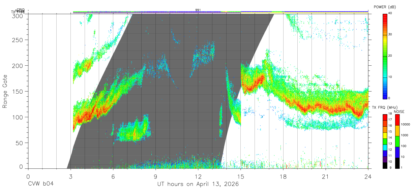The image size is (414, 191).
Task: Click the 24 label on the UT hour axis
Action: coord(368,176)
